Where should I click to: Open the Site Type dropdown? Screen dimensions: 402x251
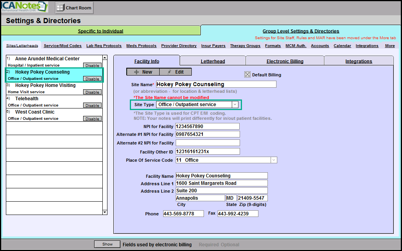point(235,105)
